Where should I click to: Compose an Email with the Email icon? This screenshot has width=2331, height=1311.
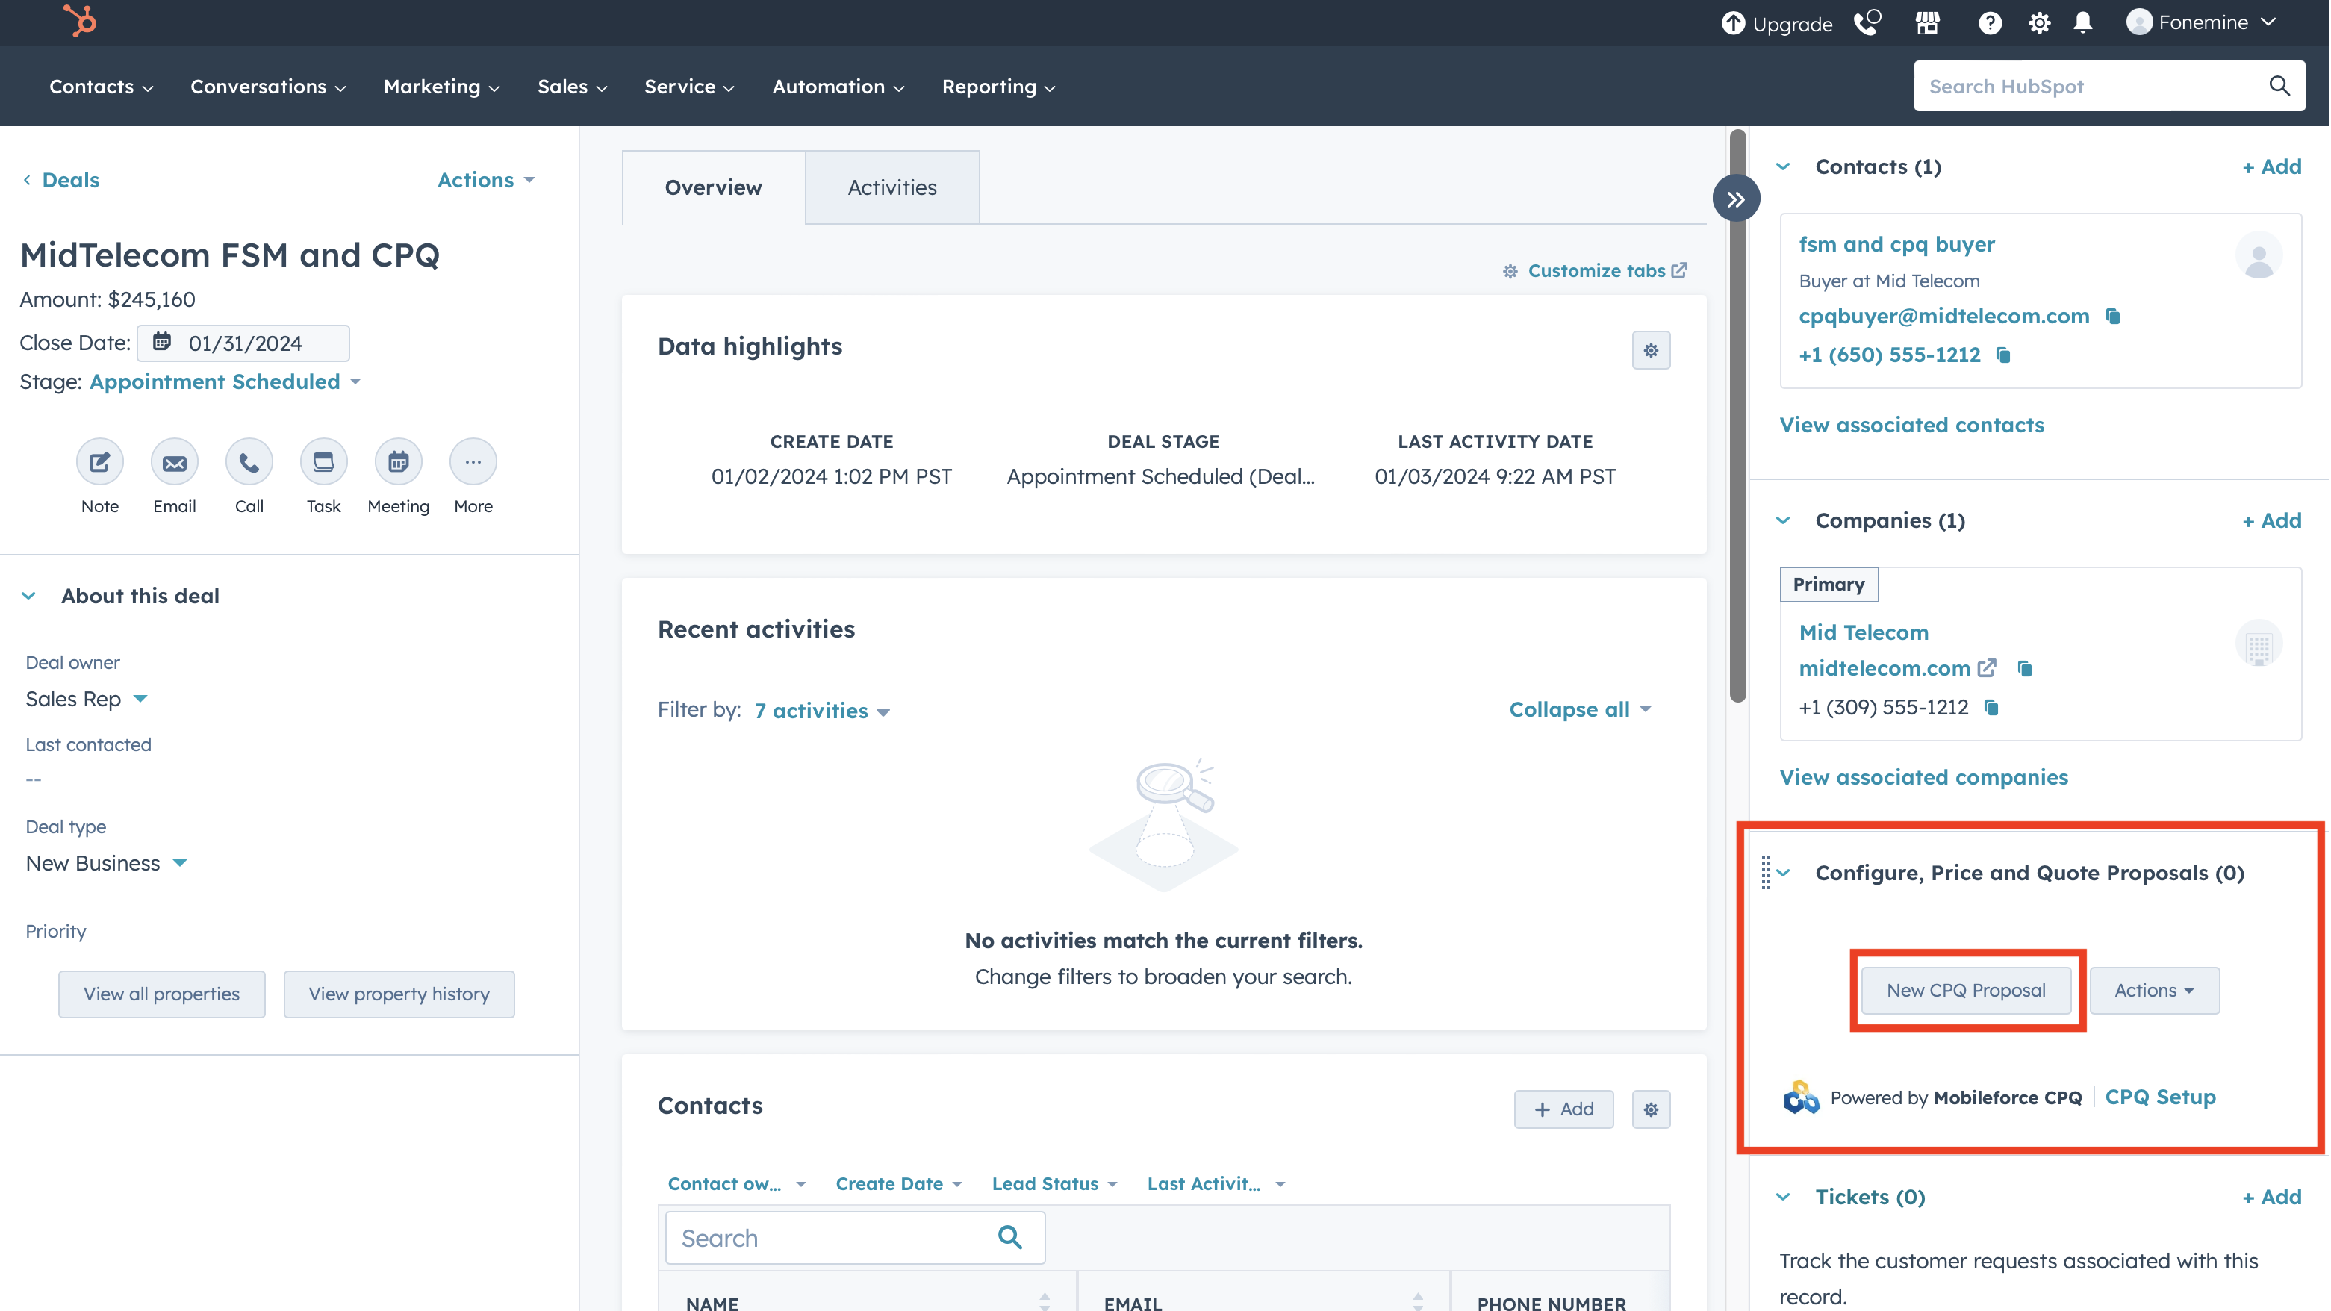coord(175,462)
